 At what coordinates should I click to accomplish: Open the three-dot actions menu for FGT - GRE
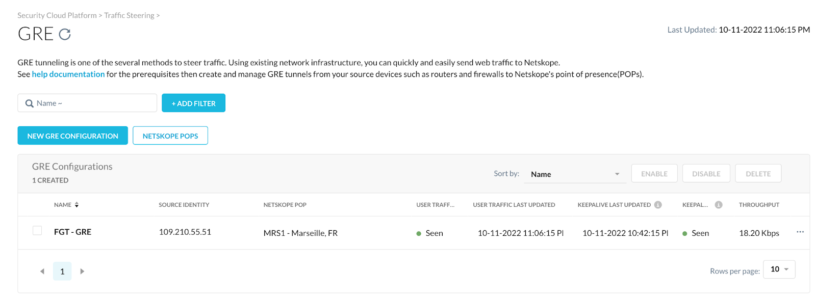click(800, 232)
